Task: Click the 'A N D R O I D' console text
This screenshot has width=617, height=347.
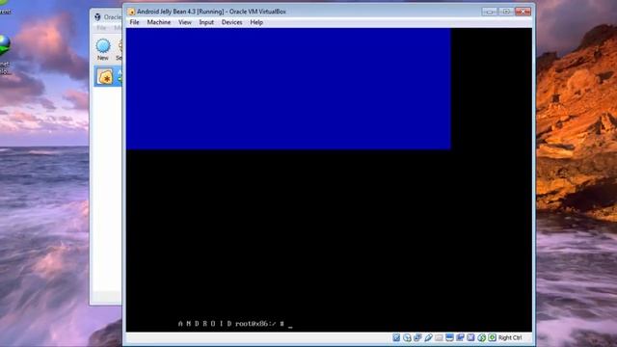Action: tap(204, 324)
